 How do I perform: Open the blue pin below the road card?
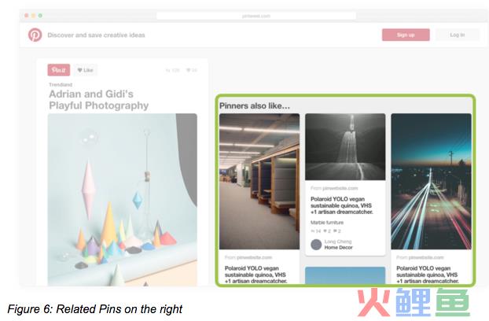pyautogui.click(x=345, y=275)
